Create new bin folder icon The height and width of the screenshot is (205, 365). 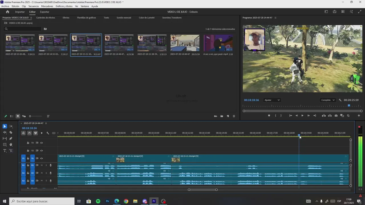click(x=222, y=116)
